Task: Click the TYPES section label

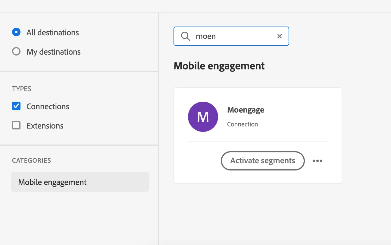Action: coord(22,89)
